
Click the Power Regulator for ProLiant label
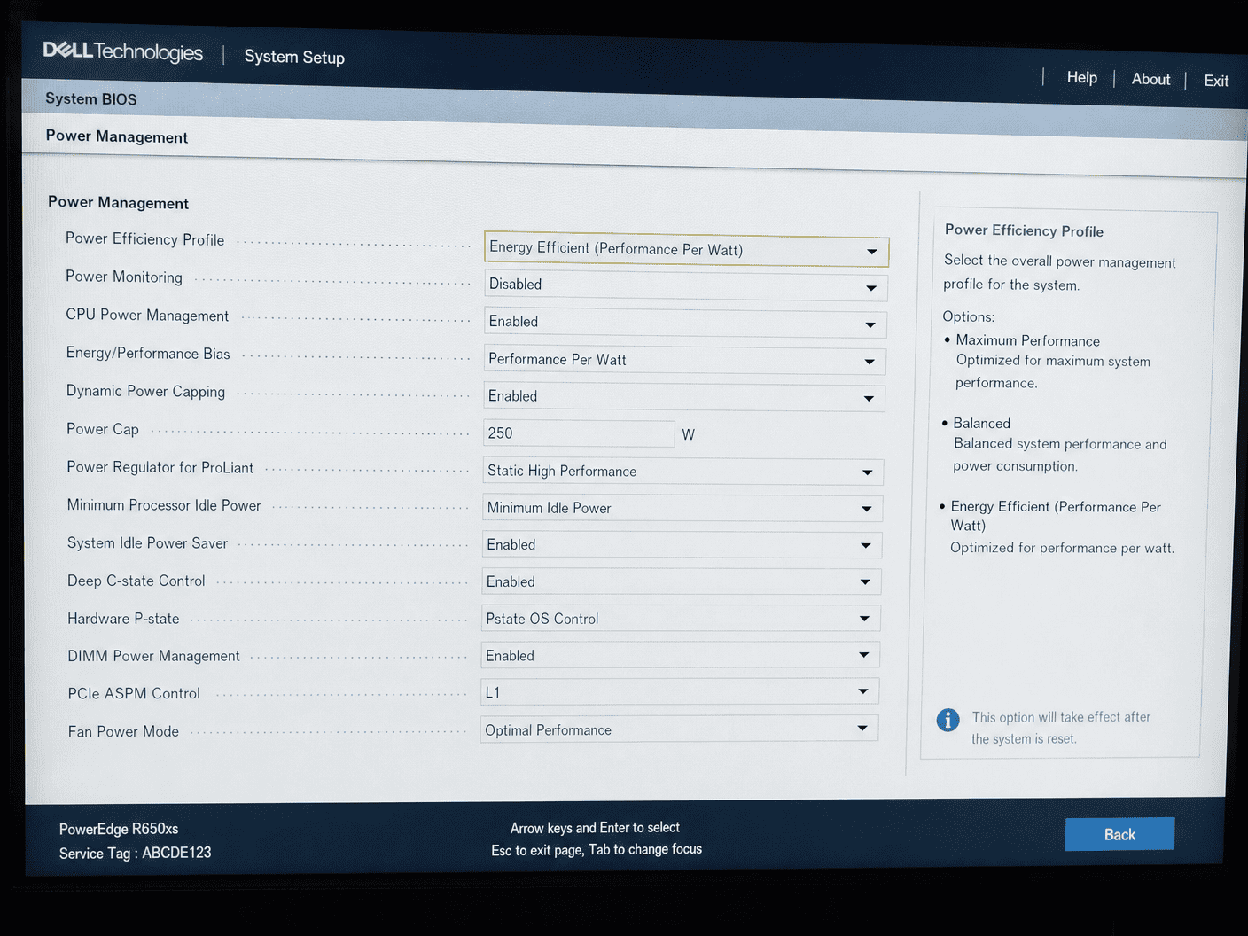(160, 467)
